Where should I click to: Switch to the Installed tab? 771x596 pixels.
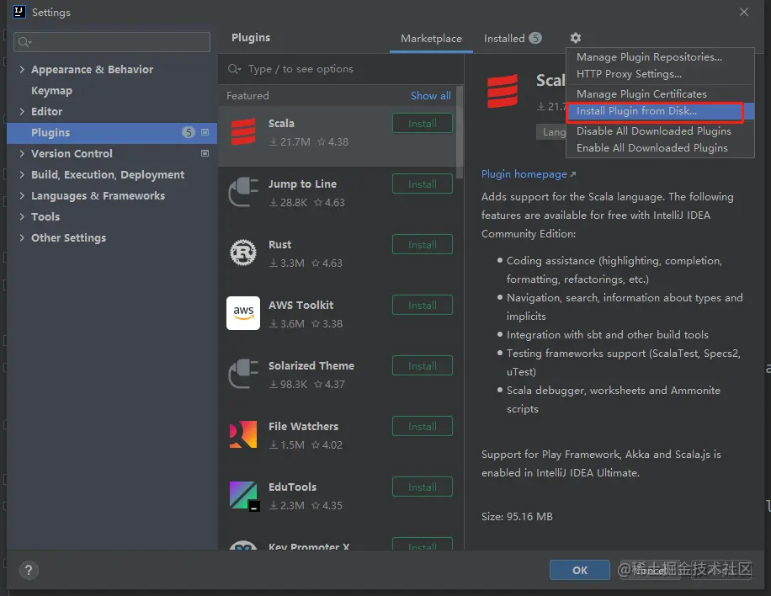(513, 39)
